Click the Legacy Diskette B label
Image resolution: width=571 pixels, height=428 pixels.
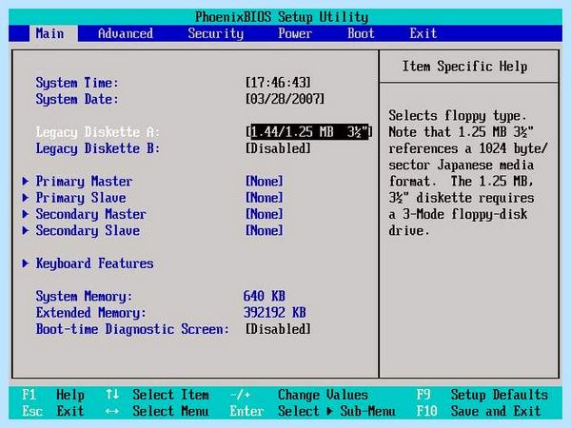(x=98, y=148)
